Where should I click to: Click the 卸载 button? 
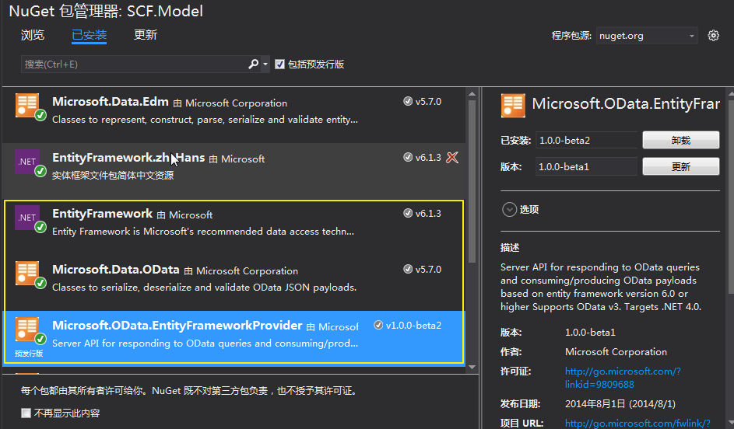pyautogui.click(x=680, y=141)
